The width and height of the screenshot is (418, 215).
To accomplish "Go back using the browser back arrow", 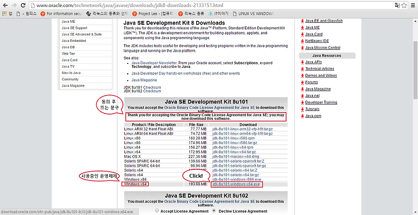I will [6, 5].
